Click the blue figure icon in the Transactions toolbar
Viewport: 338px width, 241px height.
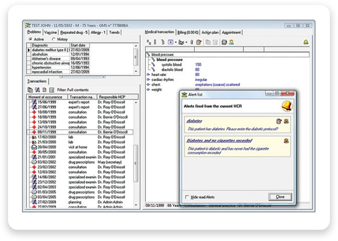point(37,90)
